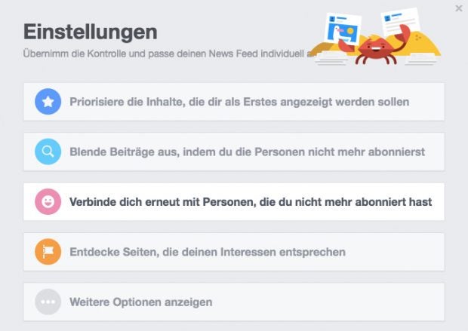Open 'Entdecke Seiten' option text
Screen dimensions: 468x331
coord(208,253)
